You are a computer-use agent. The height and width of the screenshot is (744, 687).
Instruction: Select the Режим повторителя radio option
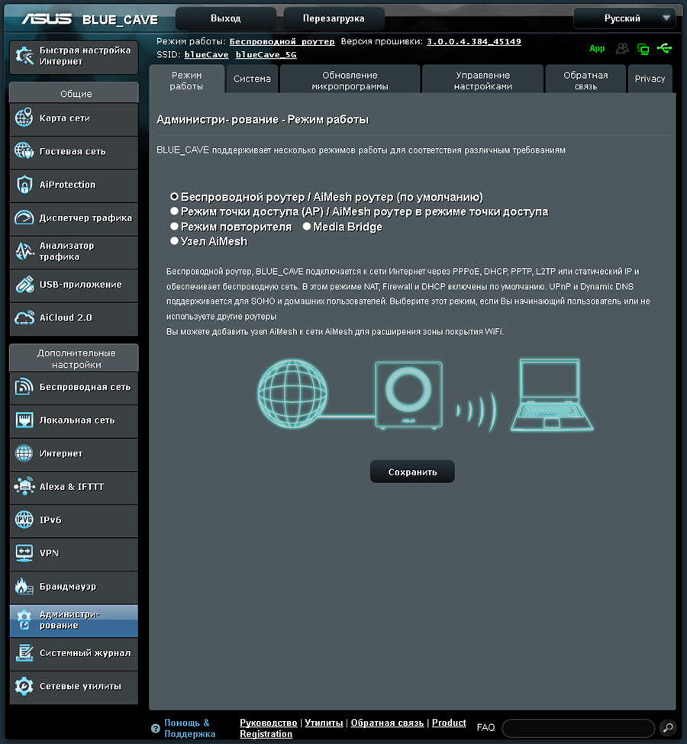coord(174,227)
